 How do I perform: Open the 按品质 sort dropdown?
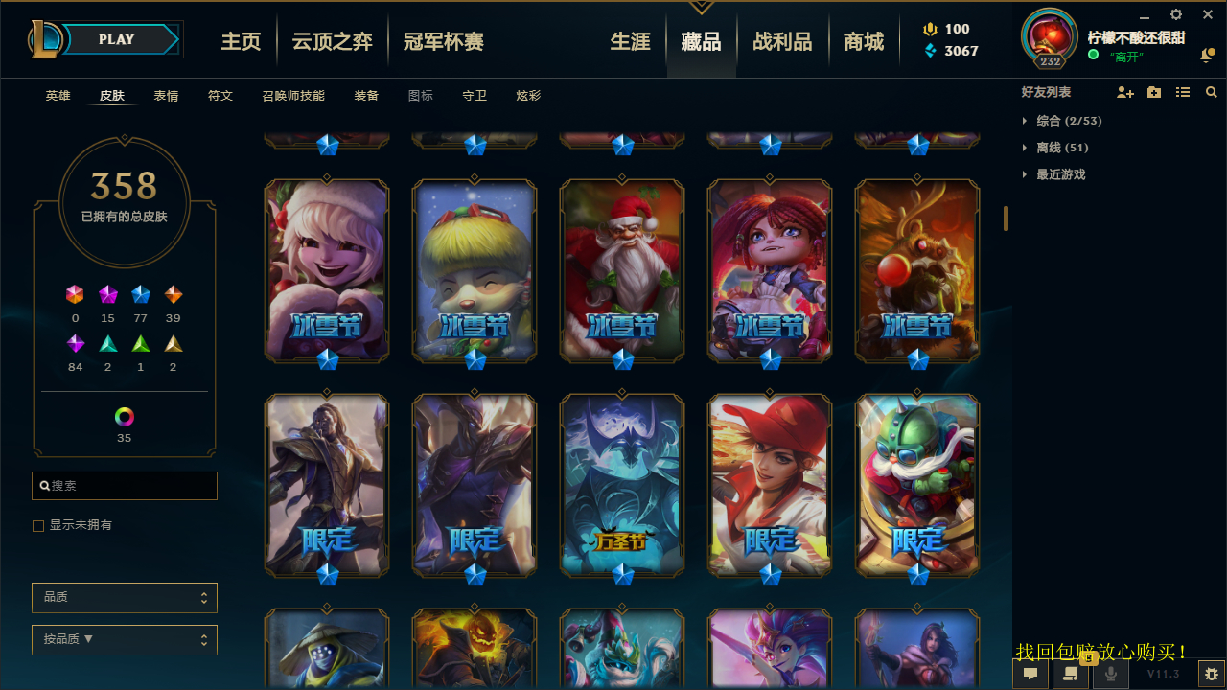125,639
